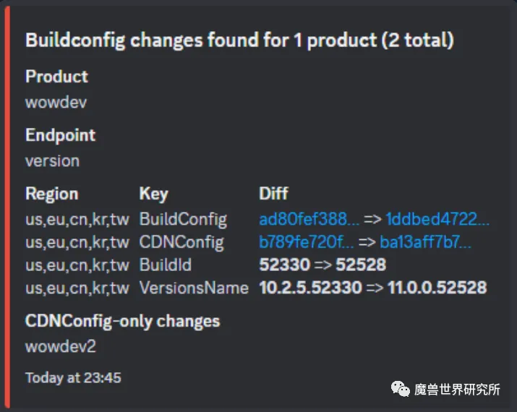Image resolution: width=517 pixels, height=412 pixels.
Task: Select the wowdev2 product under CDNConfig-only changes
Action: [x=60, y=346]
